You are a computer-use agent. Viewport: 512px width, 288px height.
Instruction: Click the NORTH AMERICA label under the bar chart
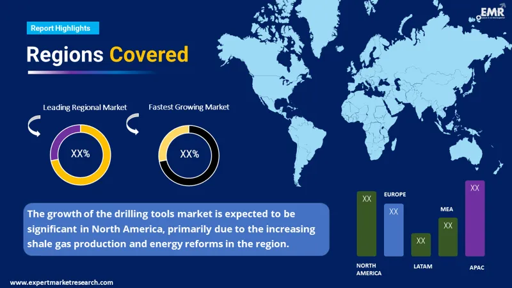369,269
